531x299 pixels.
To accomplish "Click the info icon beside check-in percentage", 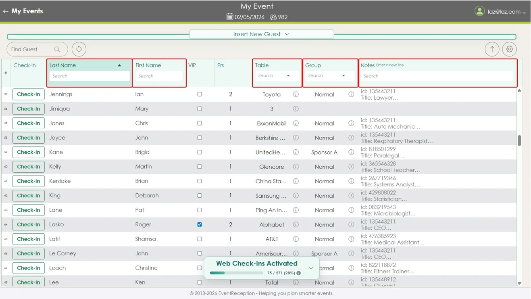I will point(299,273).
